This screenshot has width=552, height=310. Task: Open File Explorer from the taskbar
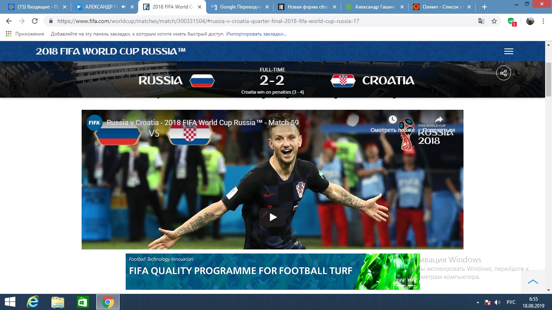(x=57, y=302)
